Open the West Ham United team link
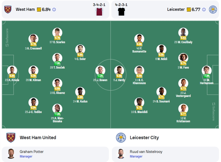This screenshot has height=162, width=221. pos(38,137)
